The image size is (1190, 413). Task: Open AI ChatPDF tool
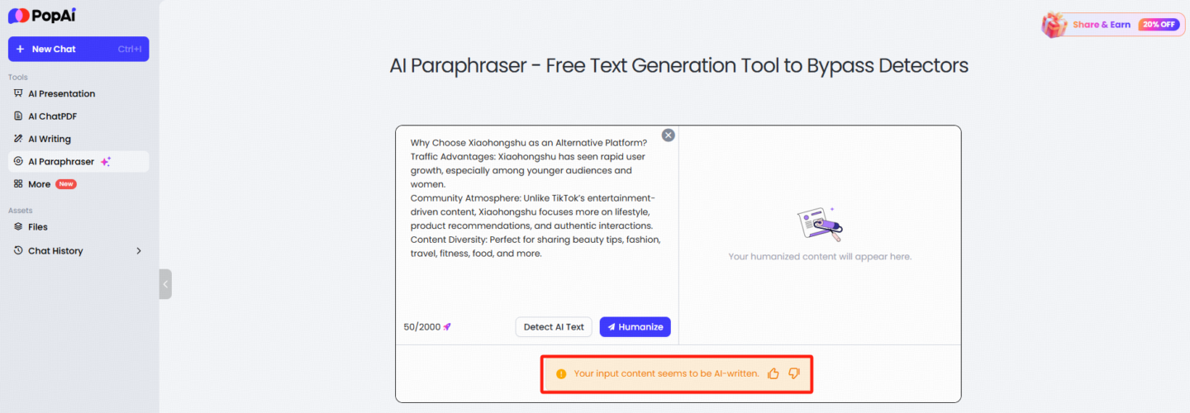pos(79,116)
